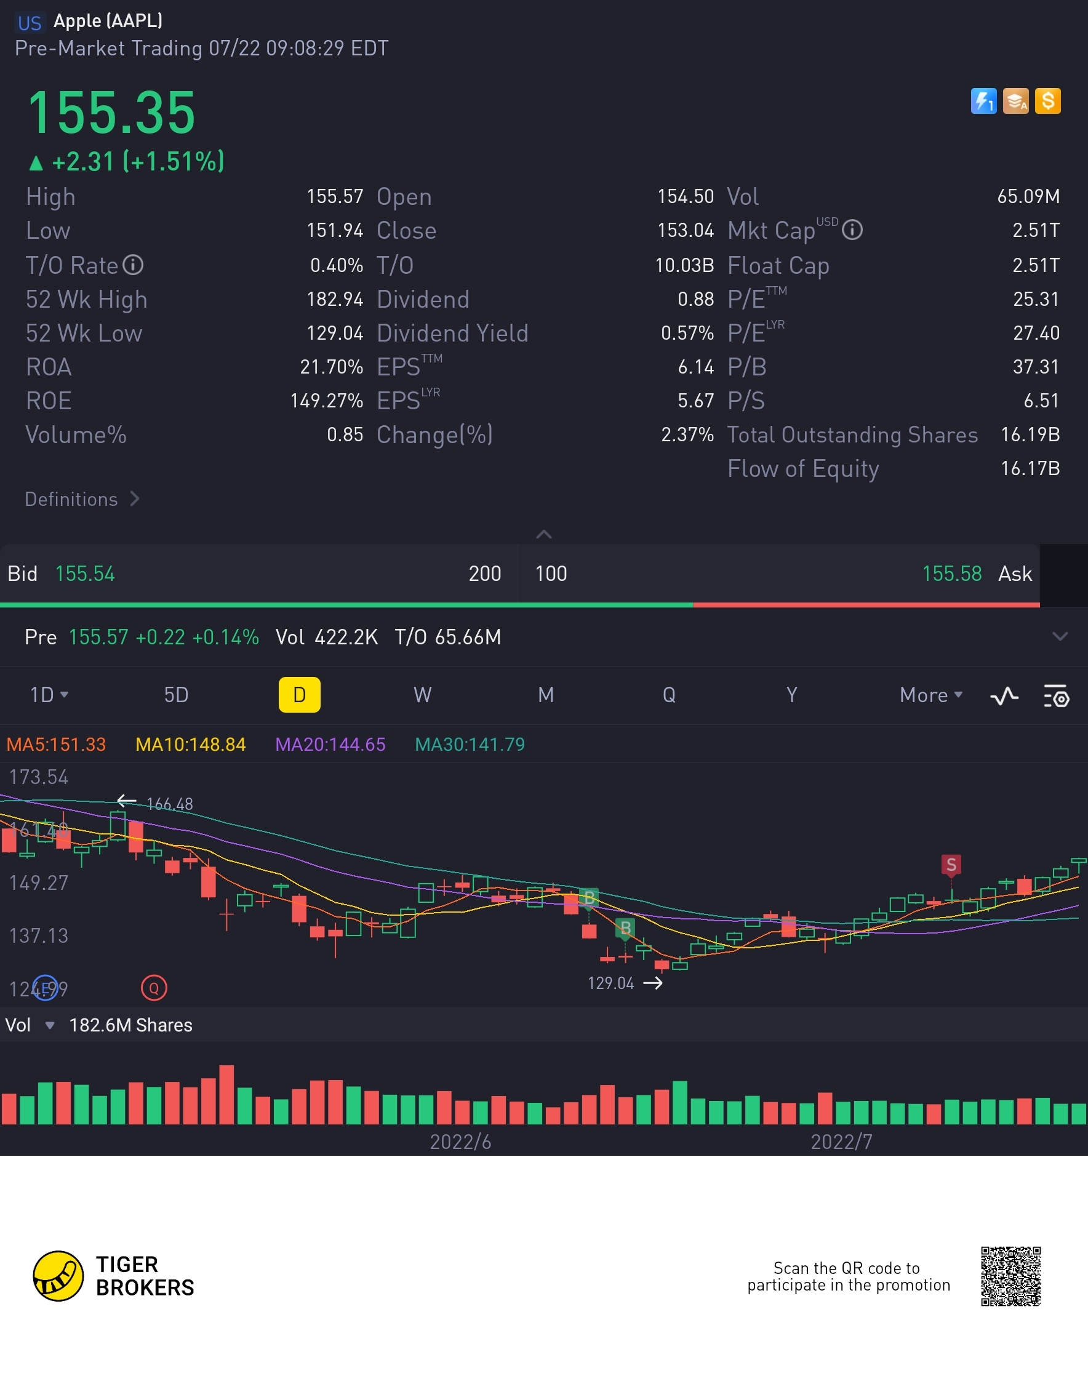Tap the Flow of Equity value 16.17B
This screenshot has height=1397, width=1088.
(1030, 469)
